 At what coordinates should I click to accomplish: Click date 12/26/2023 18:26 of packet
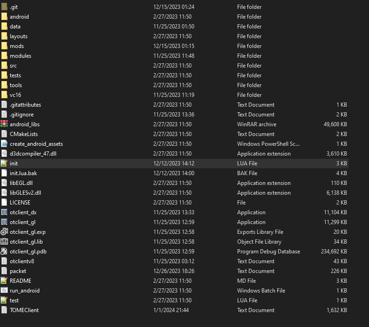174,271
